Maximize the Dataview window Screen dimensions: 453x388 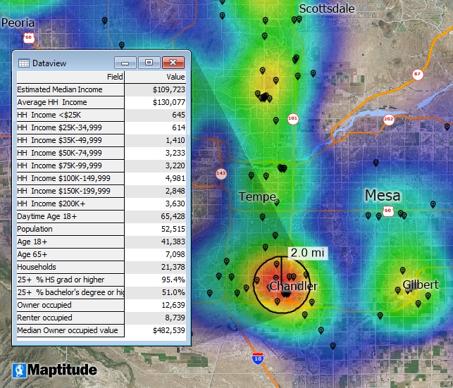click(x=149, y=63)
